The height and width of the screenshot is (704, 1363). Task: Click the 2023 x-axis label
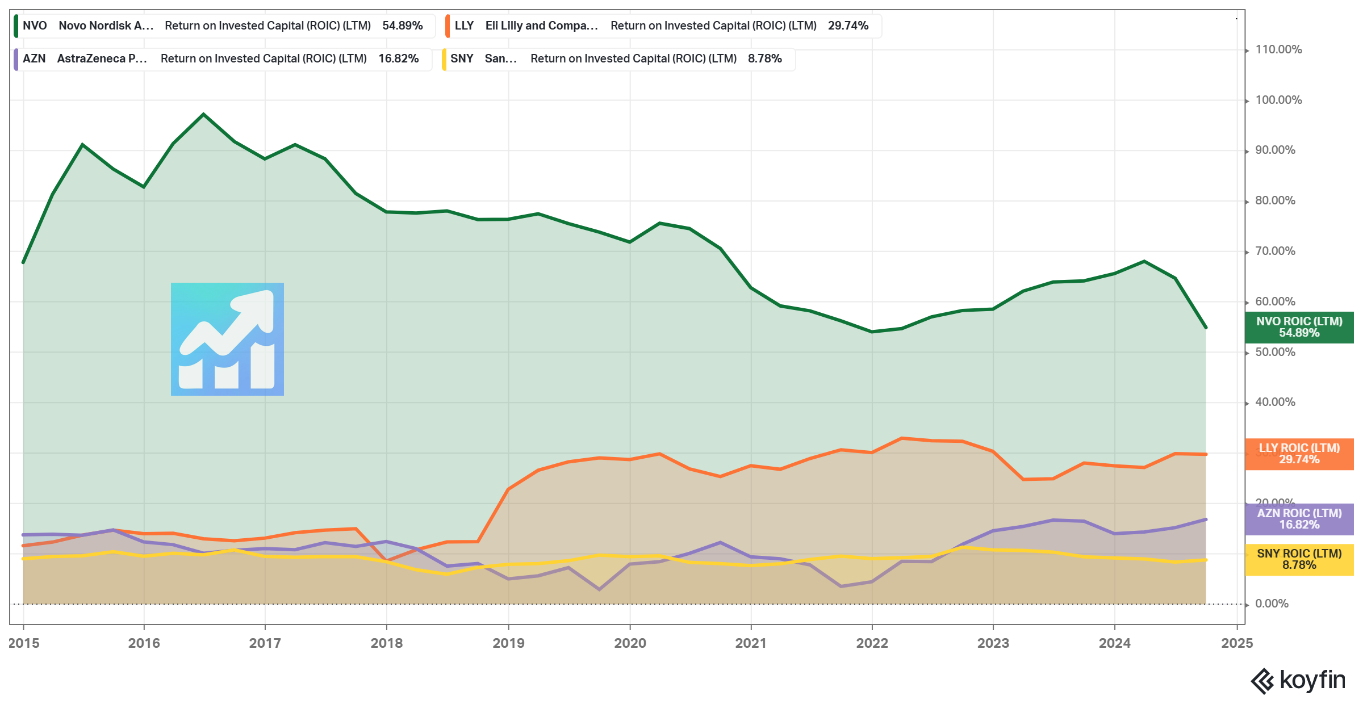point(993,643)
